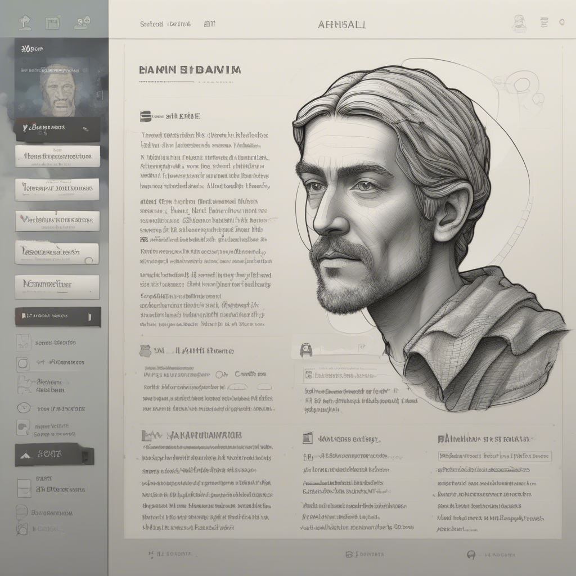Screen dimensions: 576x576
Task: Click the first light sidebar button under the dark one
Action: tap(58, 156)
